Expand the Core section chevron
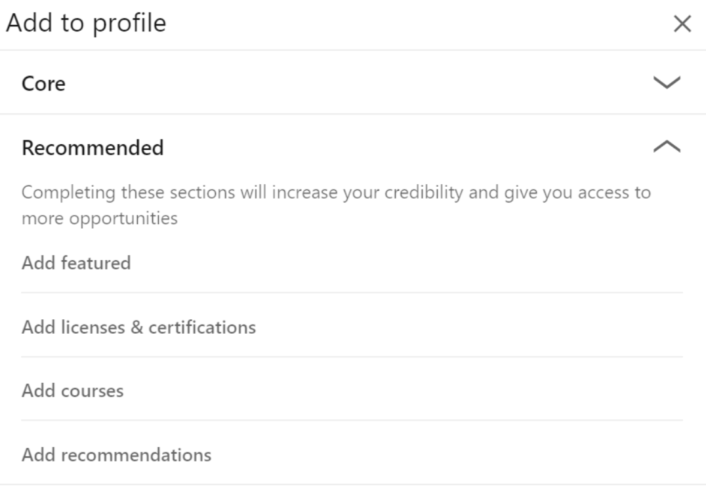 point(668,83)
